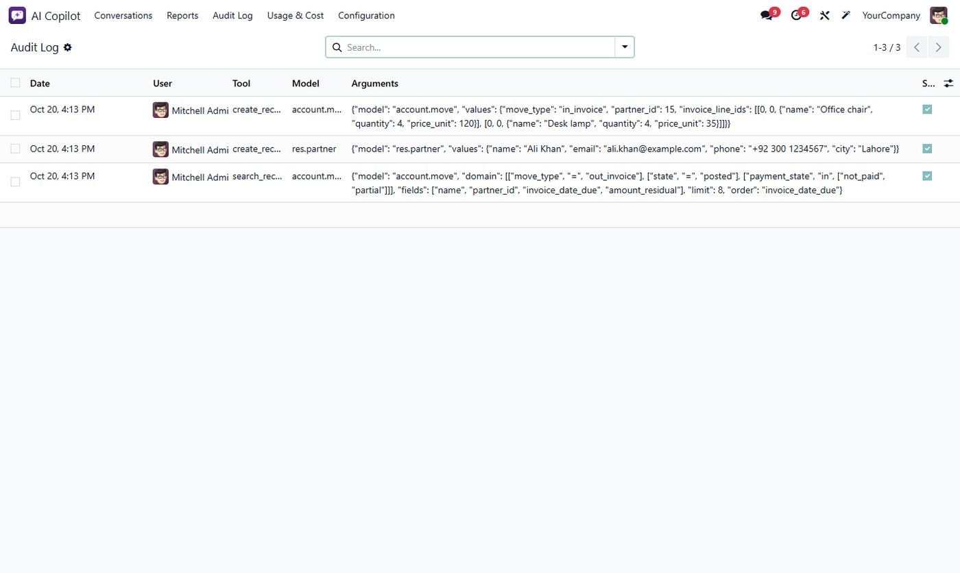Open the Conversations menu

123,15
